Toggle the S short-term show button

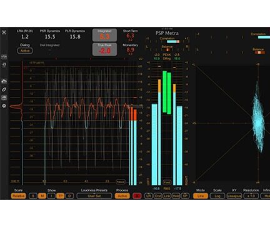pyautogui.click(x=33, y=196)
